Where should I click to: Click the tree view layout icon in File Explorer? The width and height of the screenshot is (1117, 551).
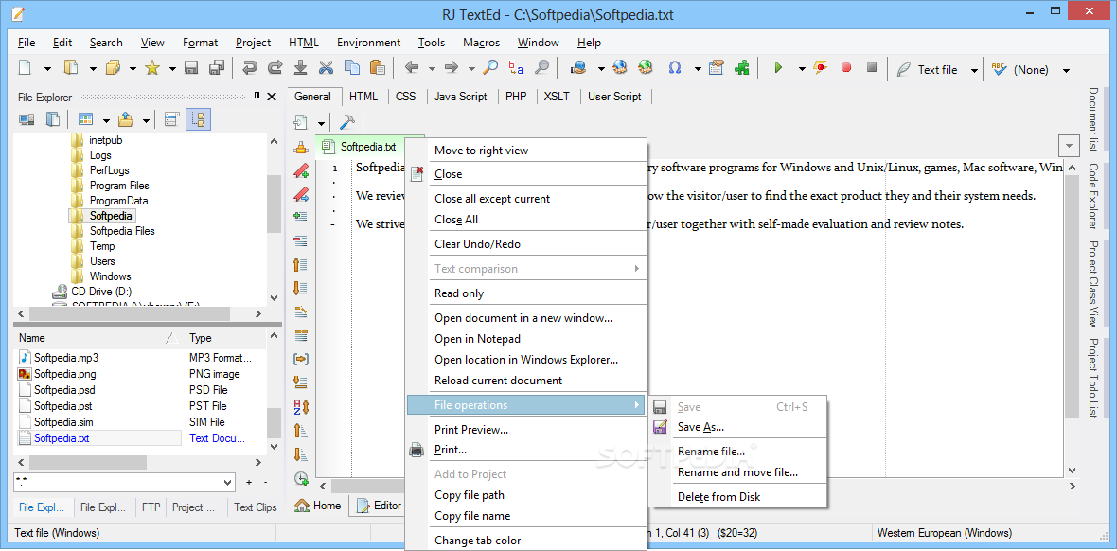[x=198, y=119]
